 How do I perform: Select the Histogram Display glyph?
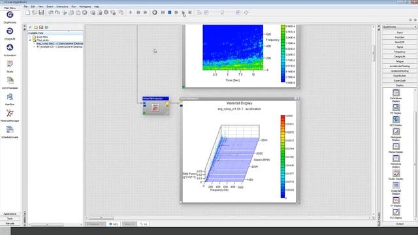(x=396, y=131)
